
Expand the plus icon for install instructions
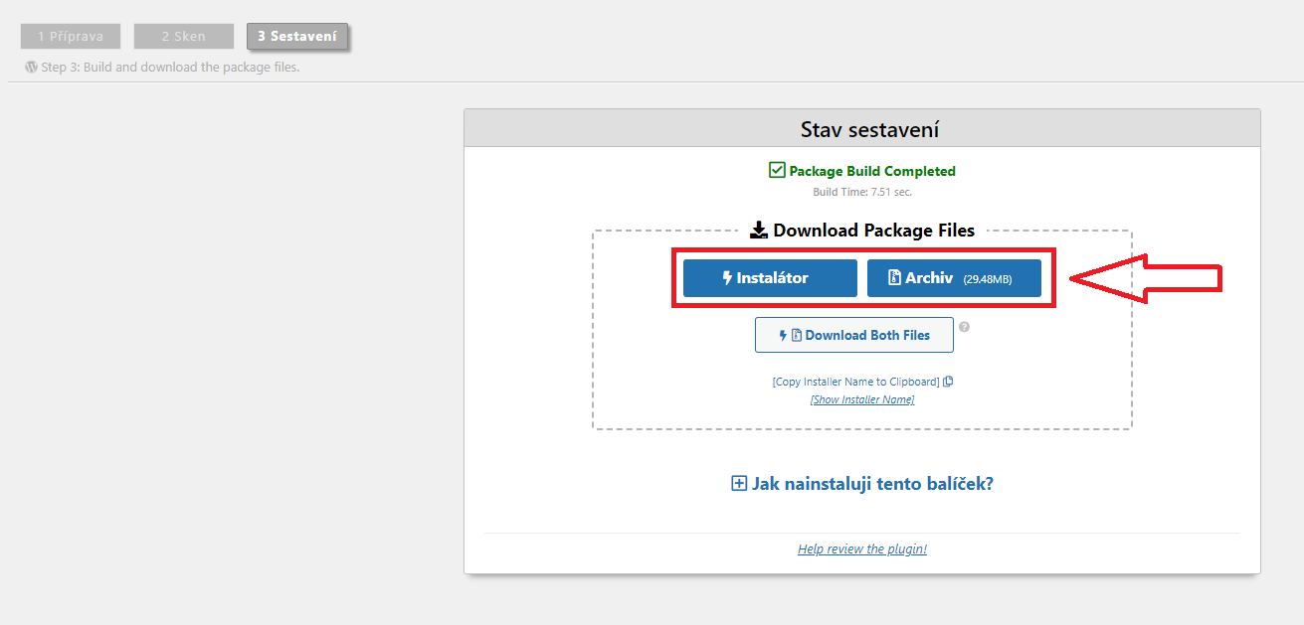pos(739,484)
